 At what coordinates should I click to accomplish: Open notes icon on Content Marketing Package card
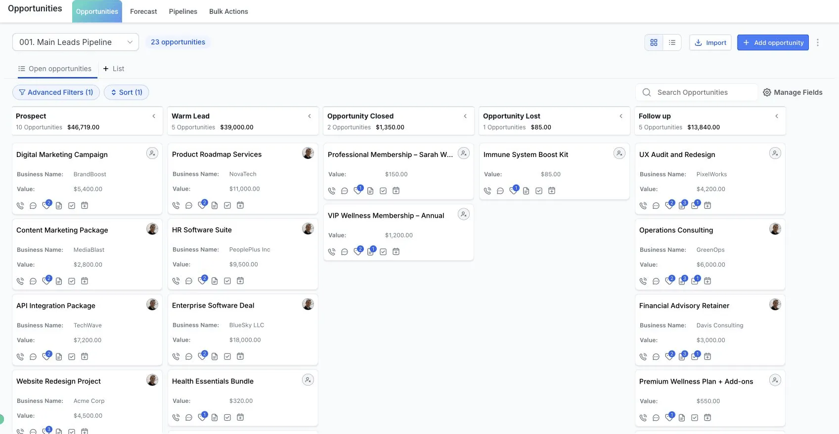pyautogui.click(x=59, y=281)
